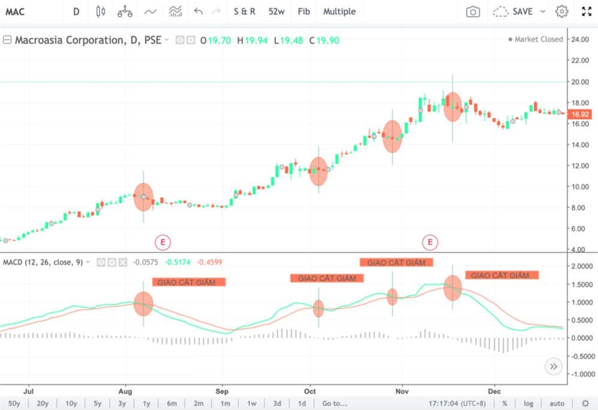Click the scroll to latest bar button
This screenshot has width=598, height=410.
[x=553, y=366]
